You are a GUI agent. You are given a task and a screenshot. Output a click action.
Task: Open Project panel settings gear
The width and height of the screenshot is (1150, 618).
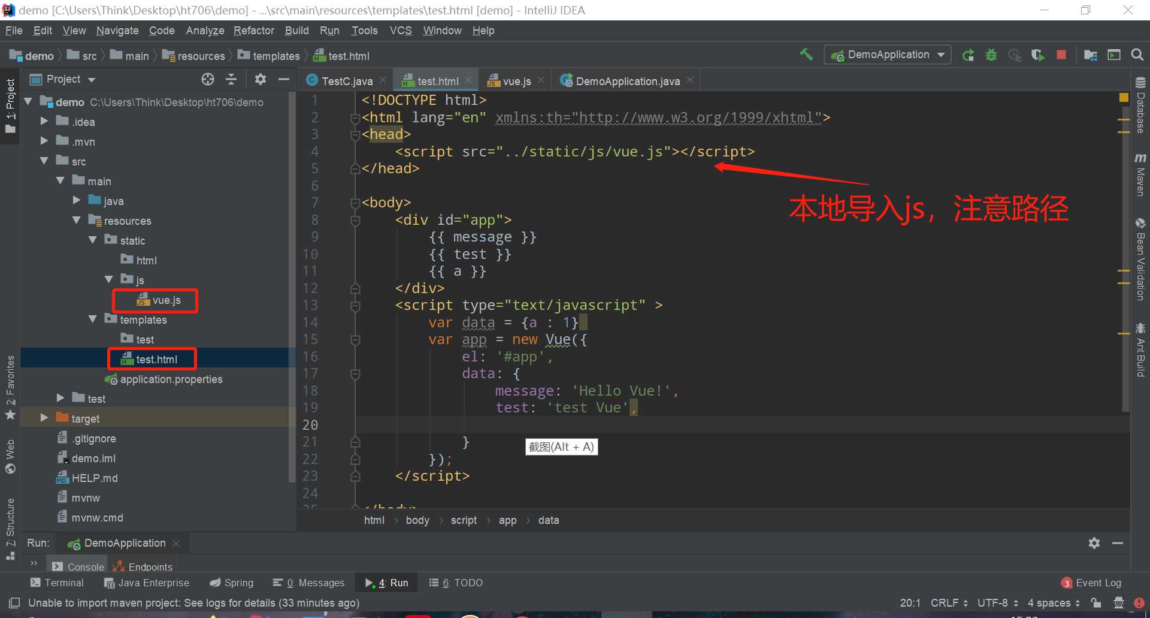tap(260, 79)
